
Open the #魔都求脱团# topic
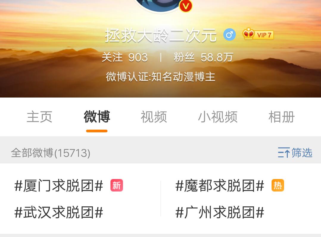[x=220, y=186]
